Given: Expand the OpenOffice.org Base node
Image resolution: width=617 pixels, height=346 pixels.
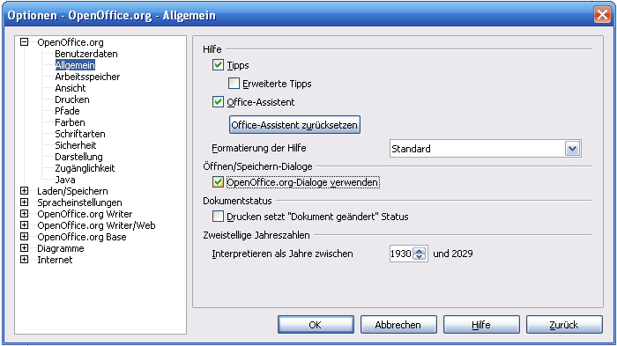Looking at the screenshot, I should pyautogui.click(x=25, y=236).
